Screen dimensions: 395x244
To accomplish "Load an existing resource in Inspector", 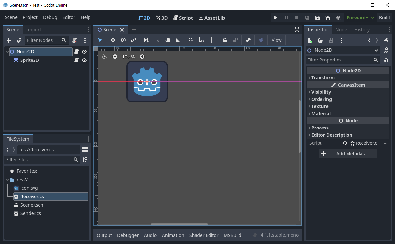I will pyautogui.click(x=320, y=40).
